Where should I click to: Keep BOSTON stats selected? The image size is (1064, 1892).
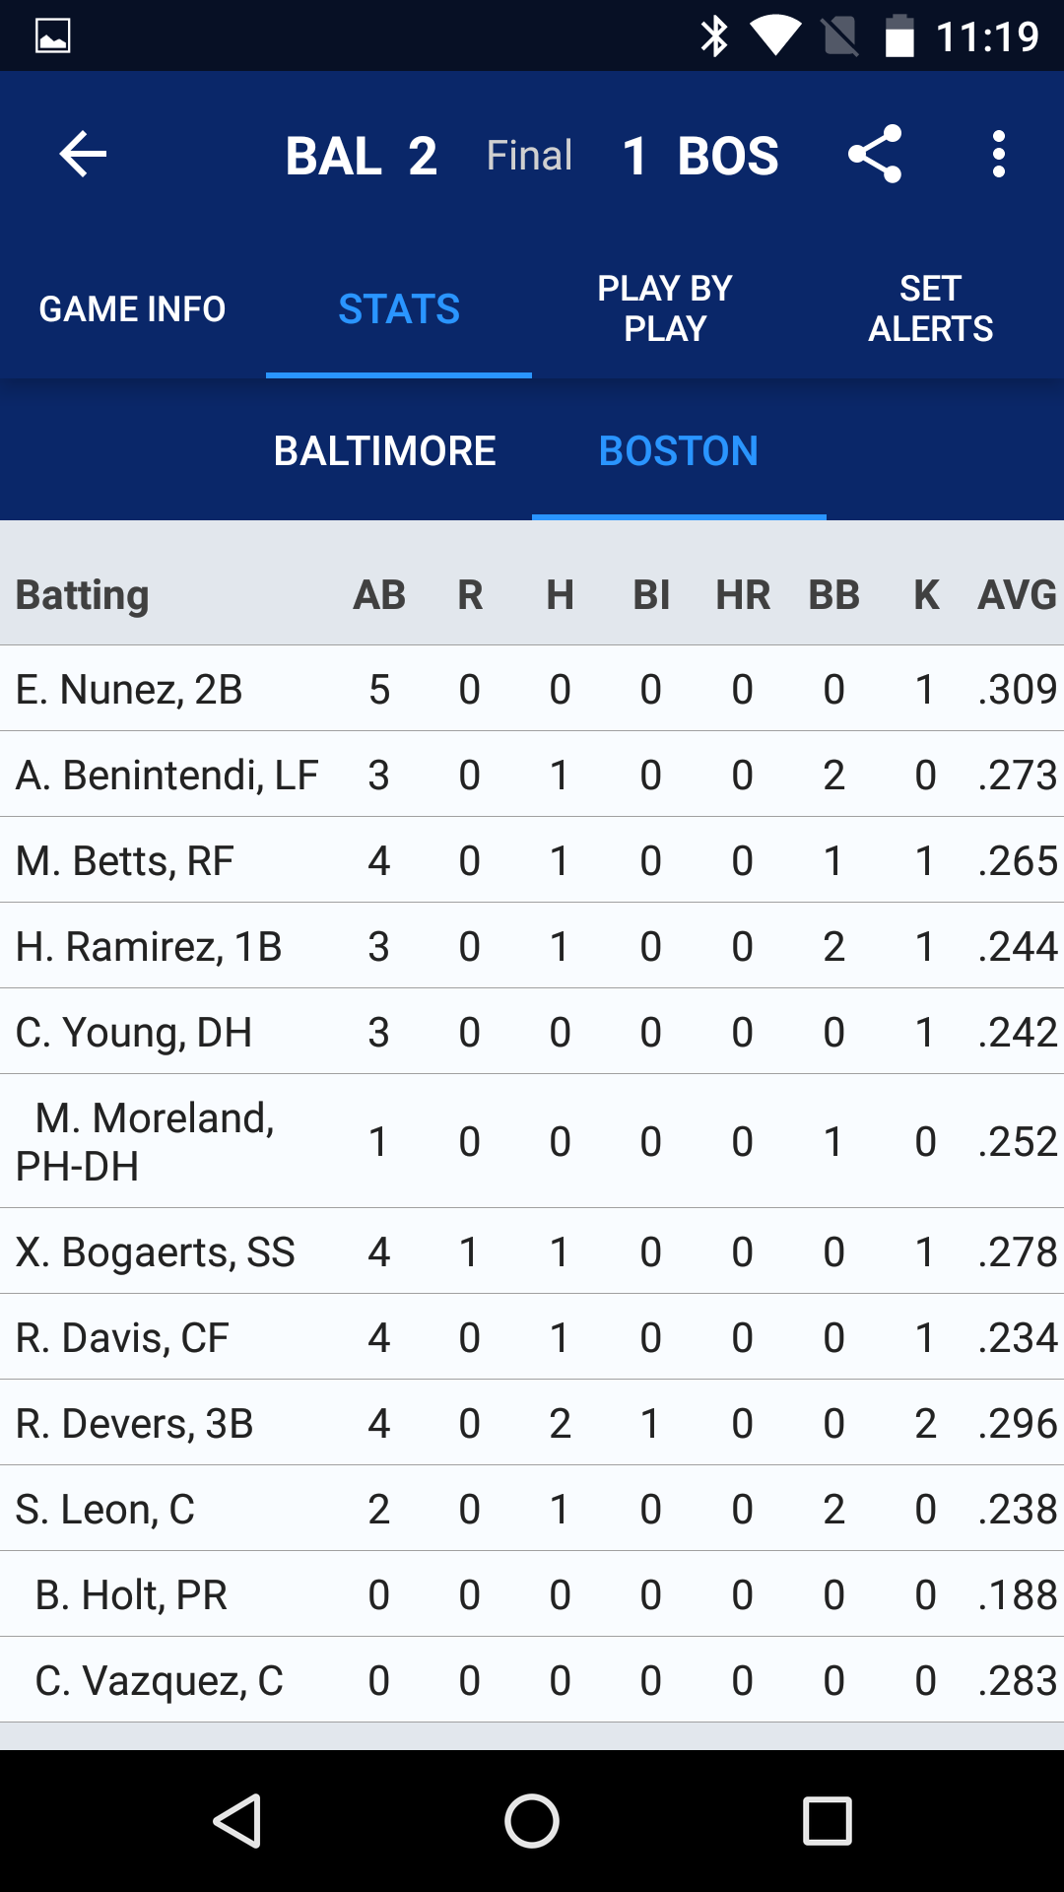click(x=679, y=450)
